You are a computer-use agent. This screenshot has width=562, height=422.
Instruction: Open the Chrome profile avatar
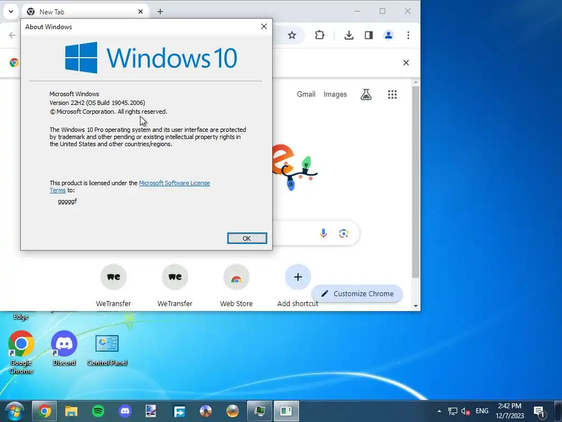coord(389,35)
